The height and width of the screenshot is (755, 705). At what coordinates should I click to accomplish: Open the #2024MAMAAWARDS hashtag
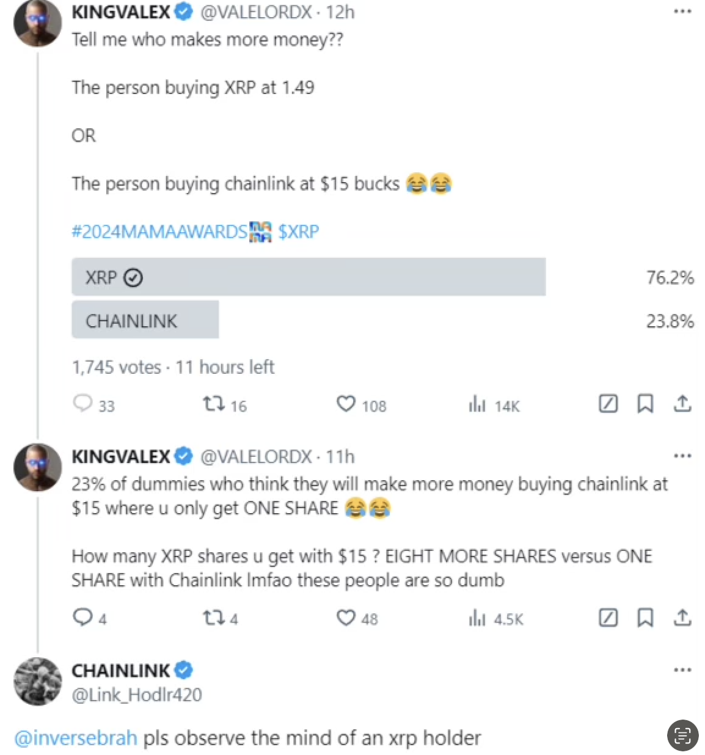(x=159, y=232)
